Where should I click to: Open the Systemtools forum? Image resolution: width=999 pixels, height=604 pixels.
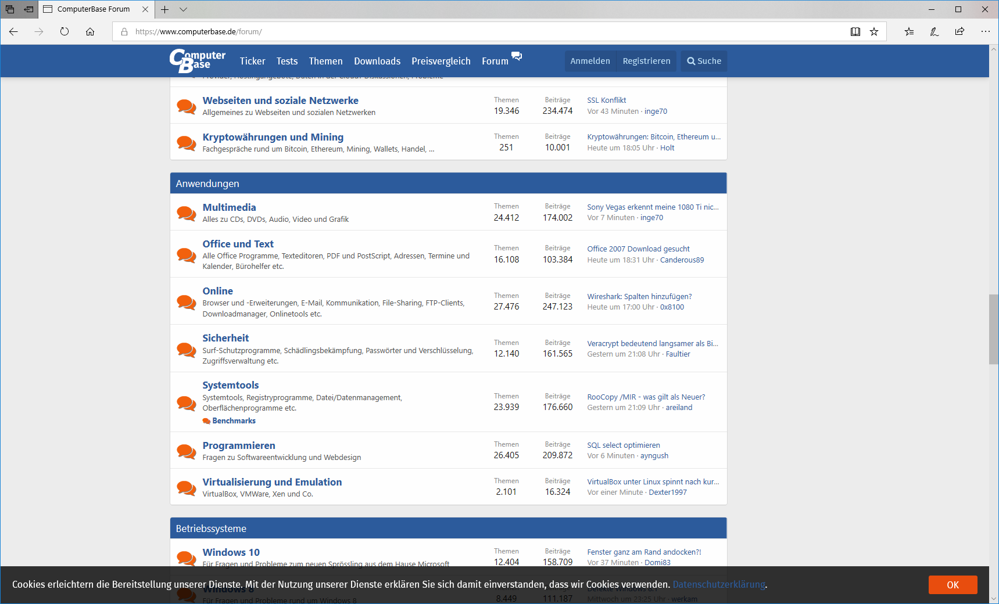click(231, 385)
